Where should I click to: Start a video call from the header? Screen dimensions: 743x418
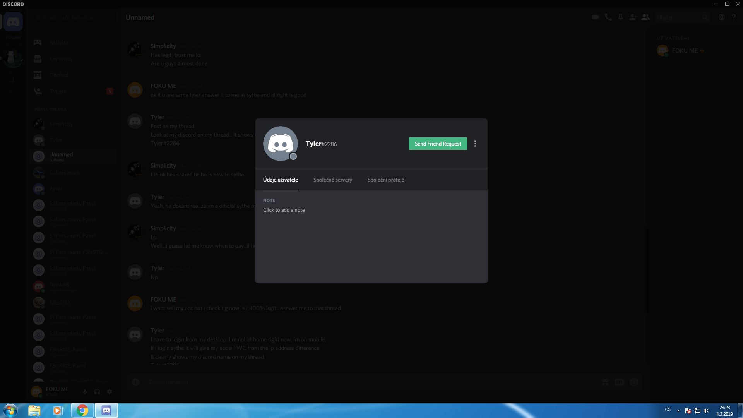coord(596,17)
